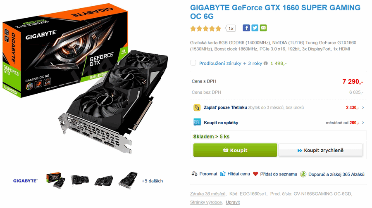Screen dimensions: 372x208
Task: Share product via Twitter icon
Action: click(255, 28)
